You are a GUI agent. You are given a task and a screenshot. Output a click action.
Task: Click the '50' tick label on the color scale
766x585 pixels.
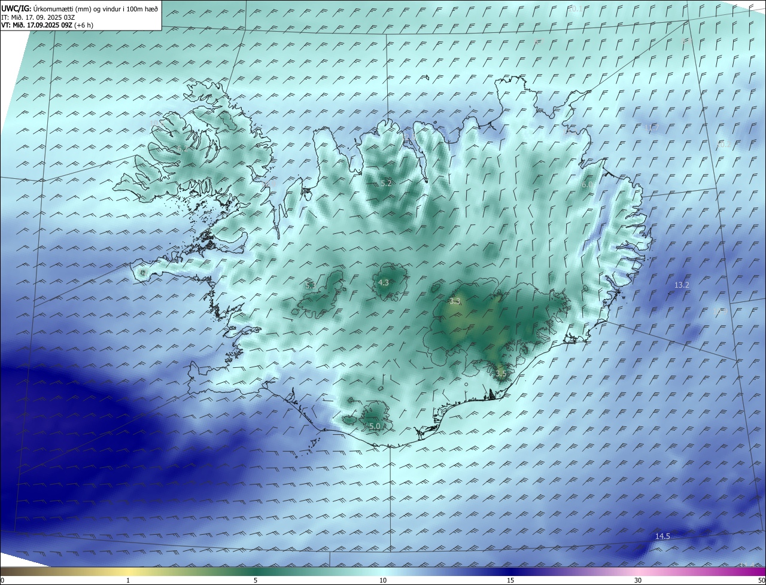[761, 580]
